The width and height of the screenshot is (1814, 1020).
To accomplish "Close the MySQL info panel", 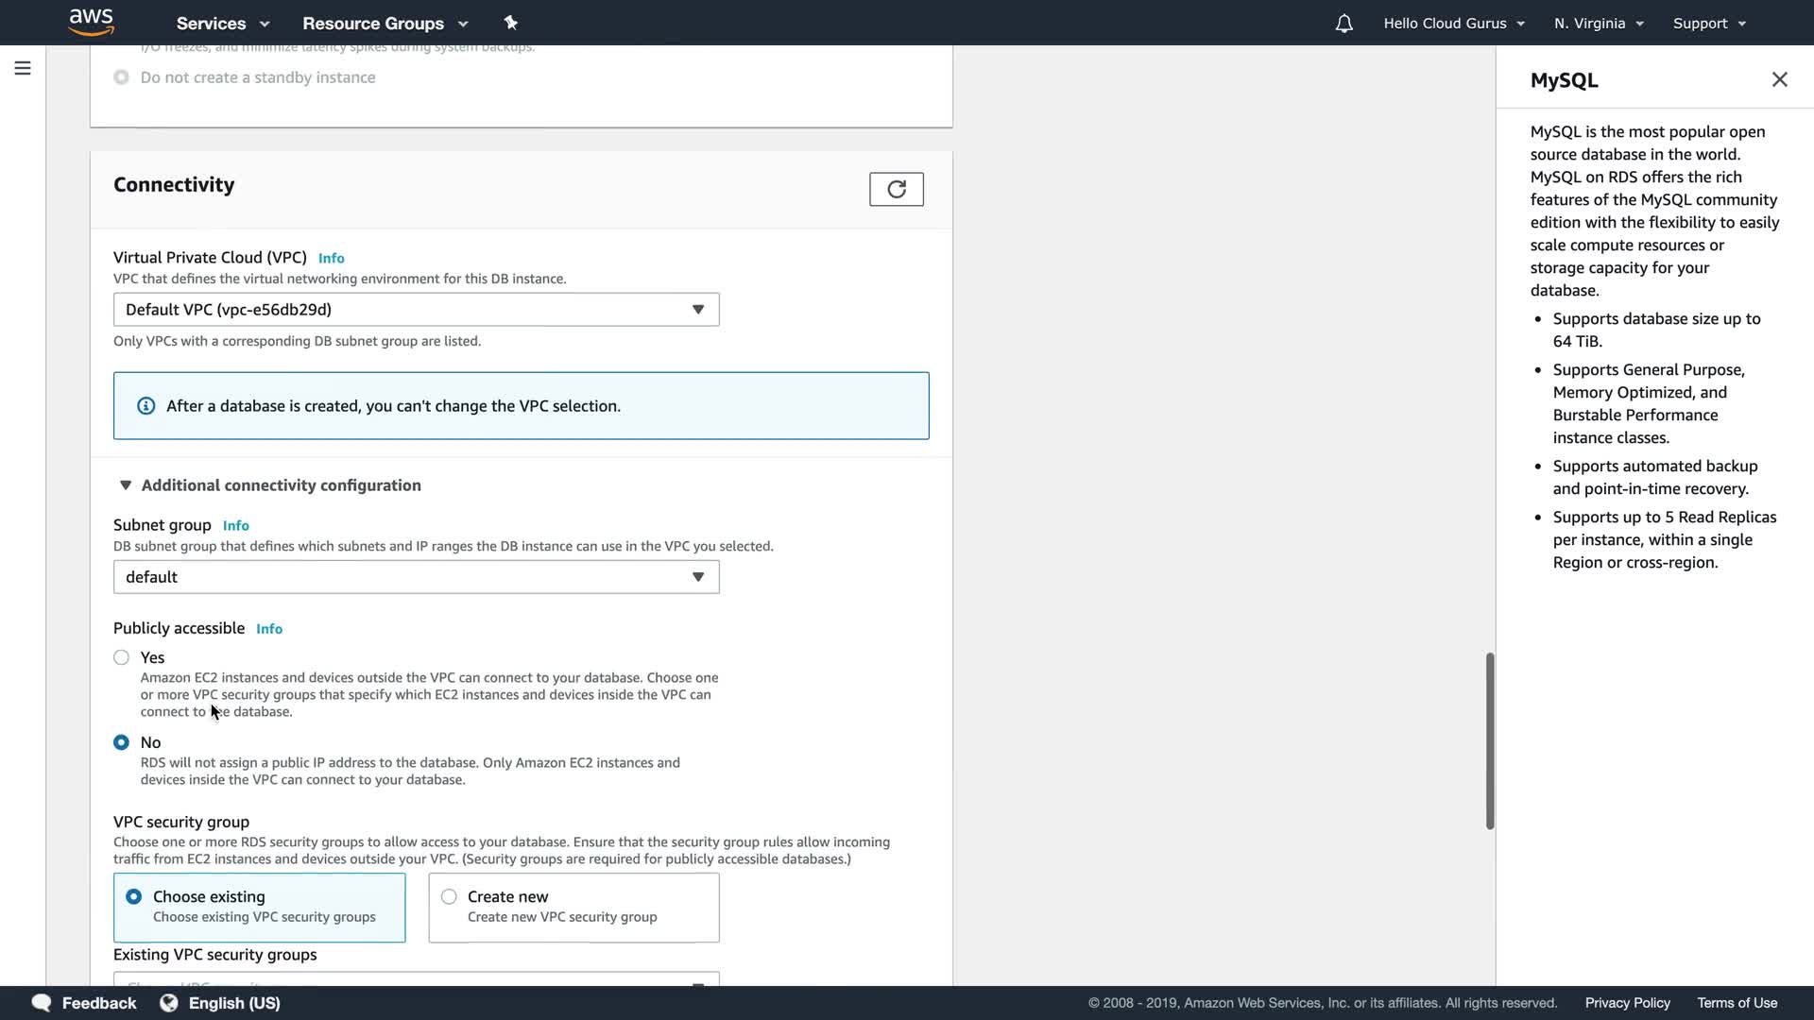I will coord(1779,79).
